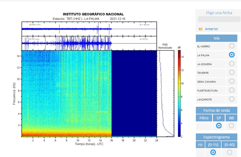
Task: Click the PSD Normalizado plot
Action: pos(165,93)
